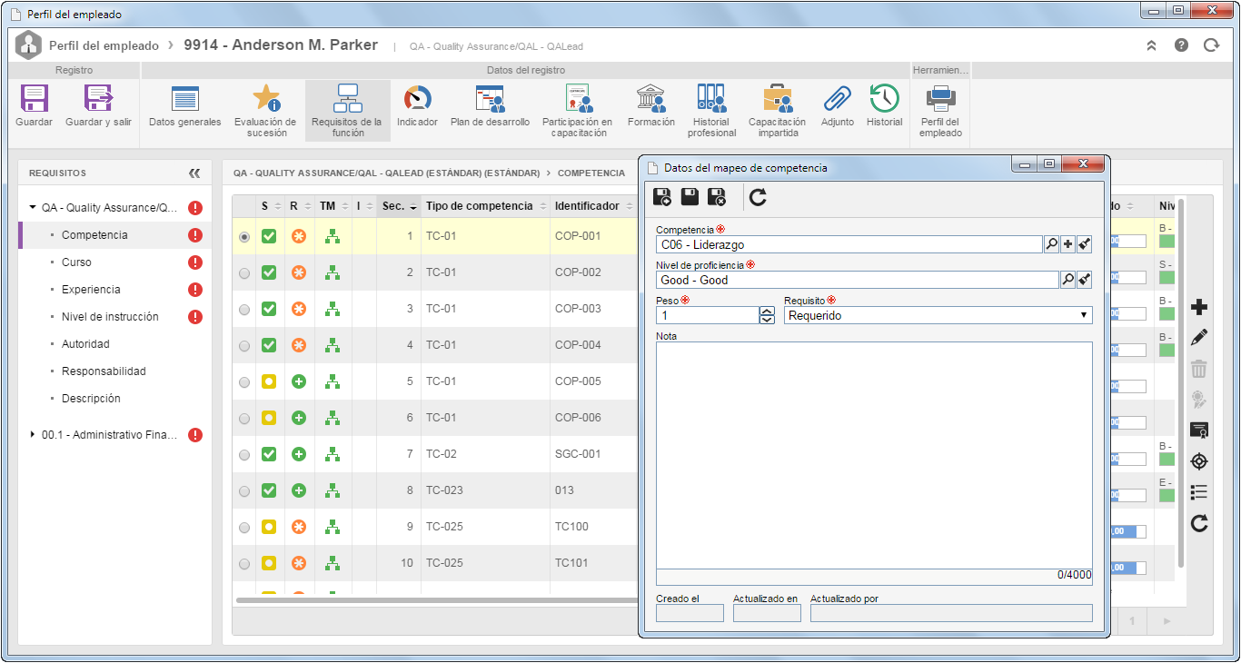Select radio button for row COP-005
1241x663 pixels.
[x=244, y=381]
